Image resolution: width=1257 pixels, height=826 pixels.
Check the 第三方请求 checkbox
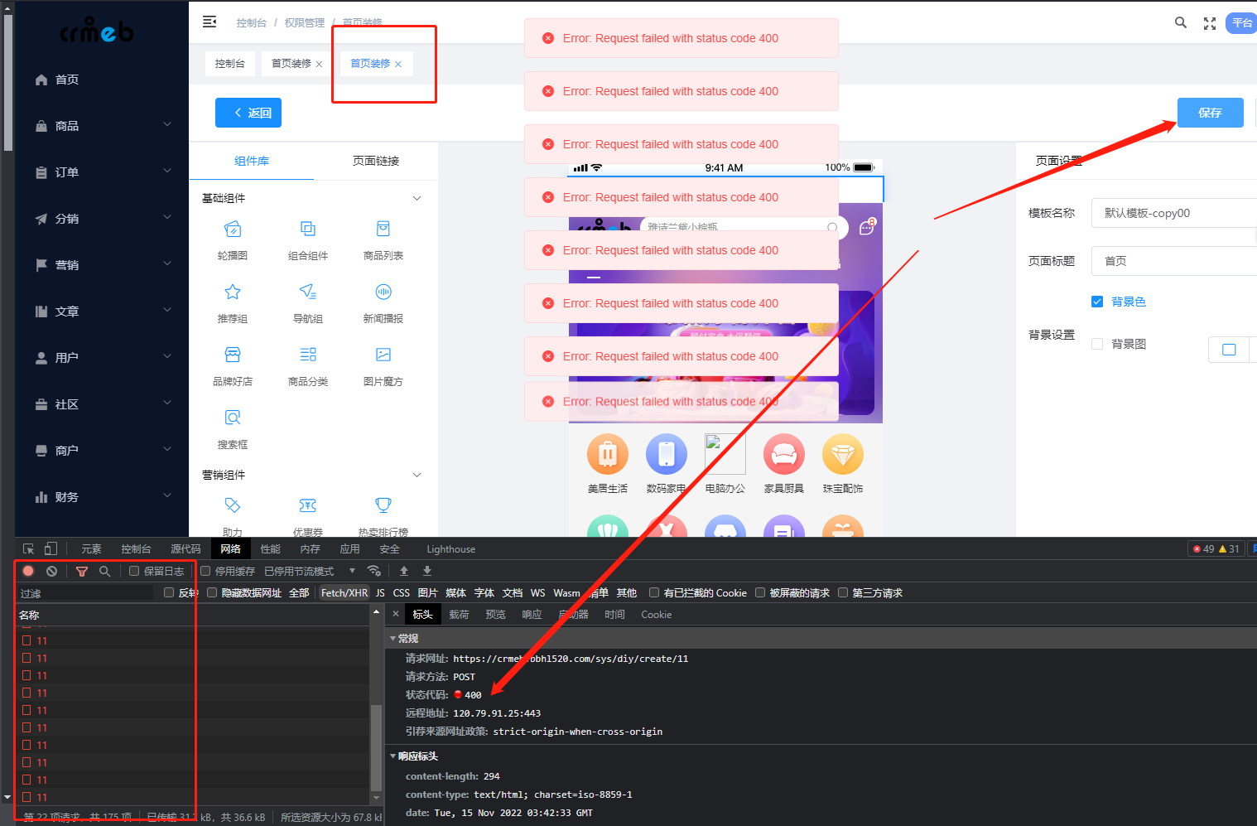[x=843, y=592]
